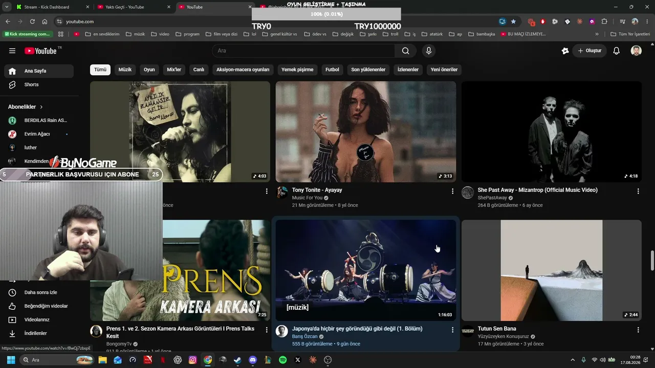Open the YouTube guide hamburger menu
Image resolution: width=655 pixels, height=368 pixels.
[x=12, y=51]
